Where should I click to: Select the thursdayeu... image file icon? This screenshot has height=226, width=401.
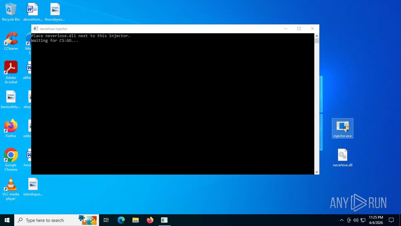point(55,12)
